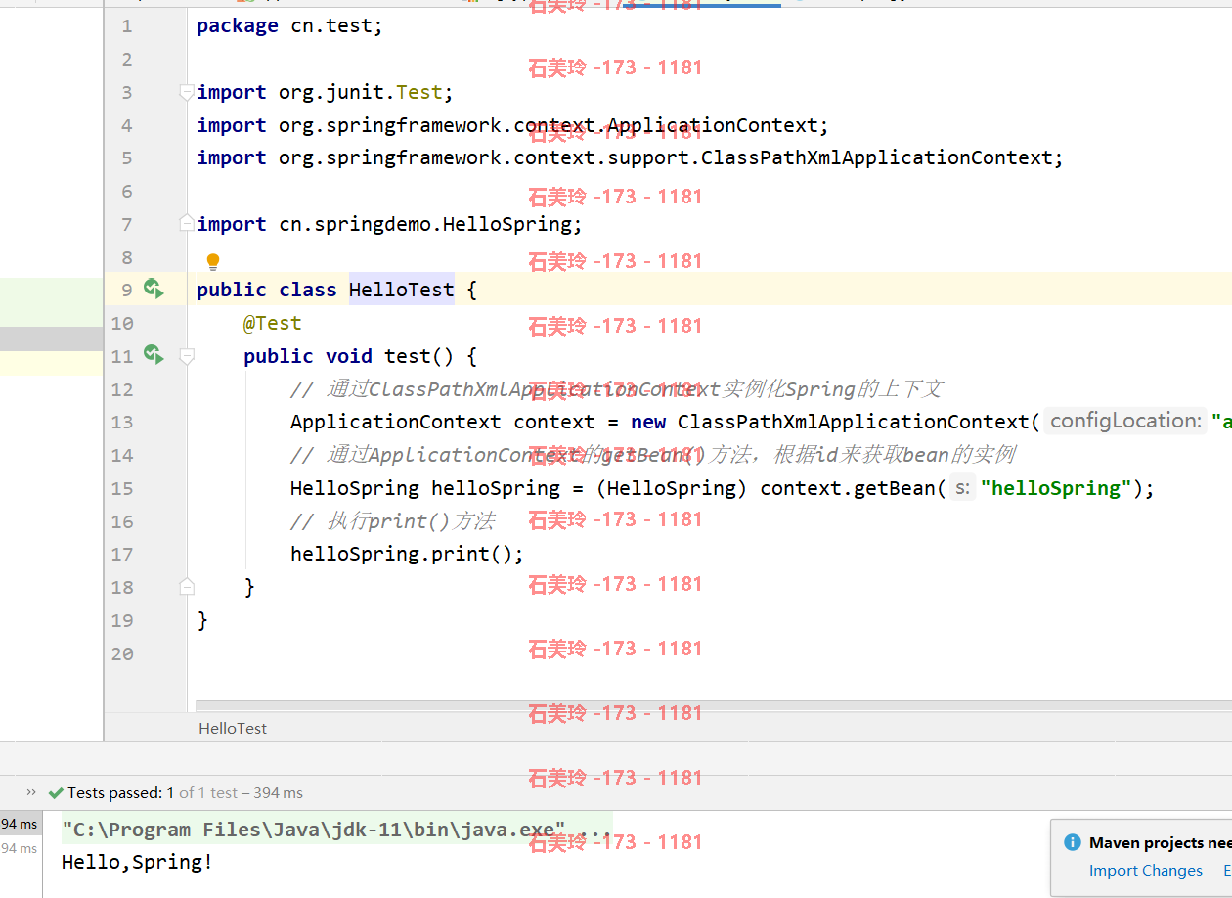
Task: Select the lower 94 ms test tree entry
Action: click(20, 848)
